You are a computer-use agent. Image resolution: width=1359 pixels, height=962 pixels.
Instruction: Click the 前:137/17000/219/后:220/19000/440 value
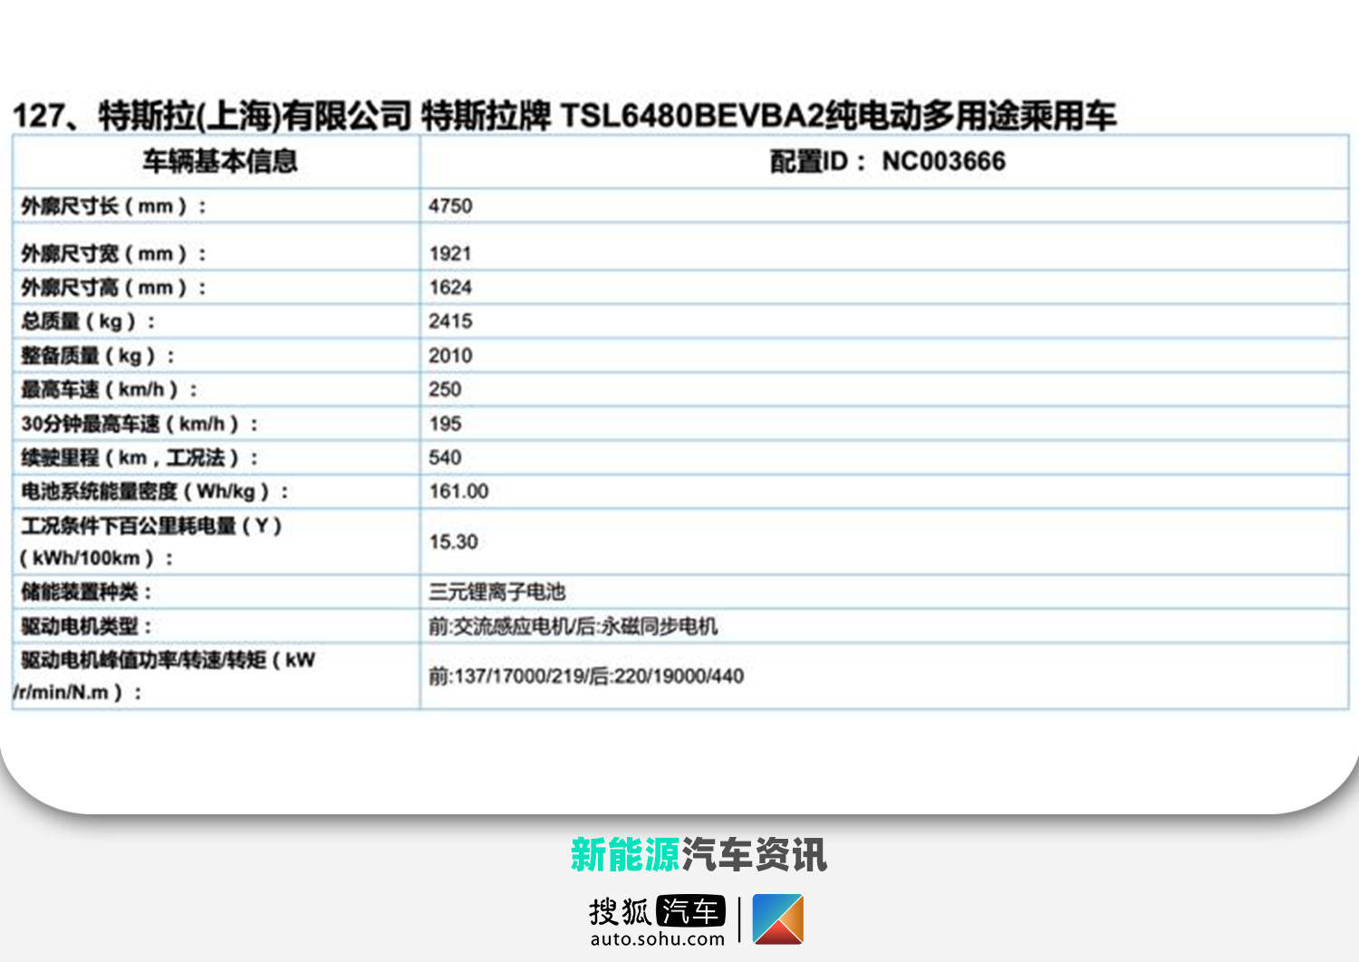coord(586,676)
